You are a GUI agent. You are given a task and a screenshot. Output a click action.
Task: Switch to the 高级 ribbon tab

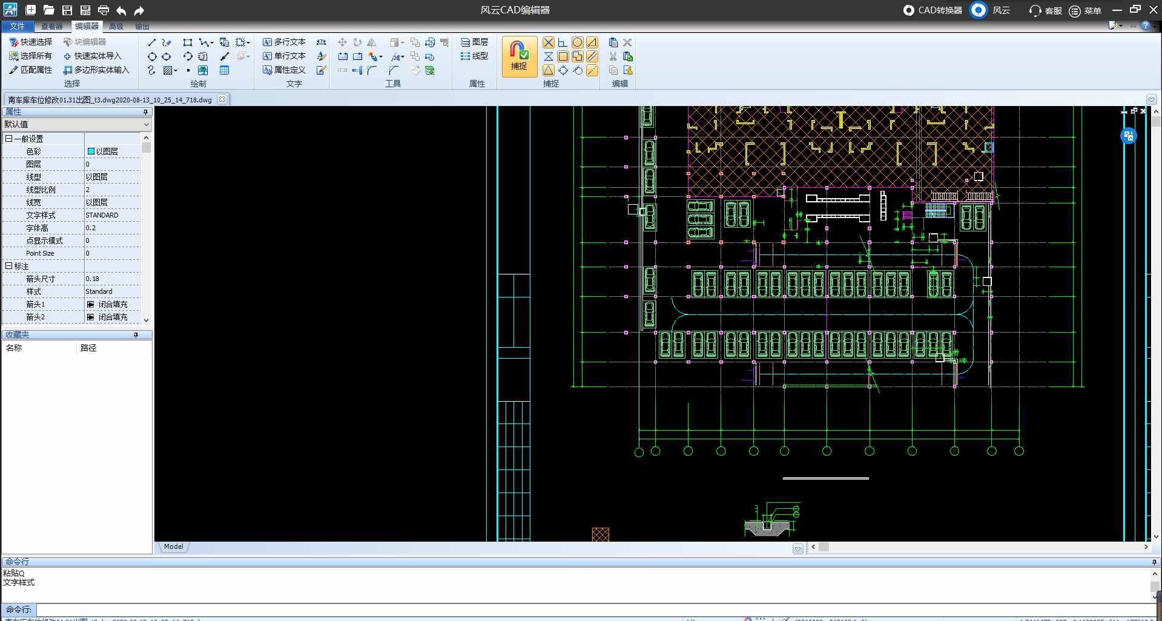click(116, 26)
